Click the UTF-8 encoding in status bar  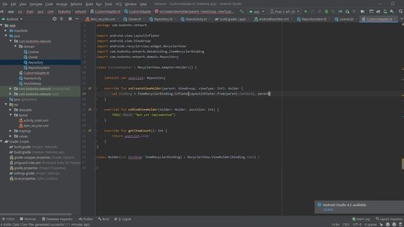357,224
